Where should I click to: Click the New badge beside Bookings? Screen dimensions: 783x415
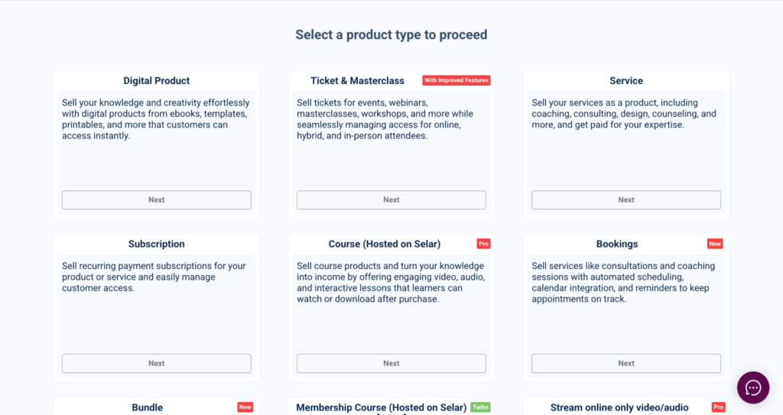tap(714, 244)
